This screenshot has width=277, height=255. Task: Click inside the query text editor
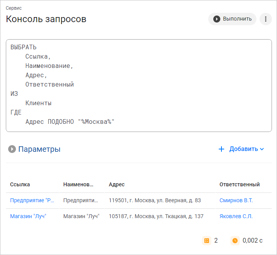tap(139, 85)
